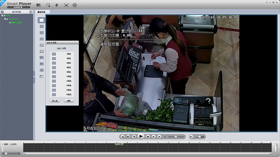Adjust the playback speed slider

pyautogui.click(x=176, y=137)
